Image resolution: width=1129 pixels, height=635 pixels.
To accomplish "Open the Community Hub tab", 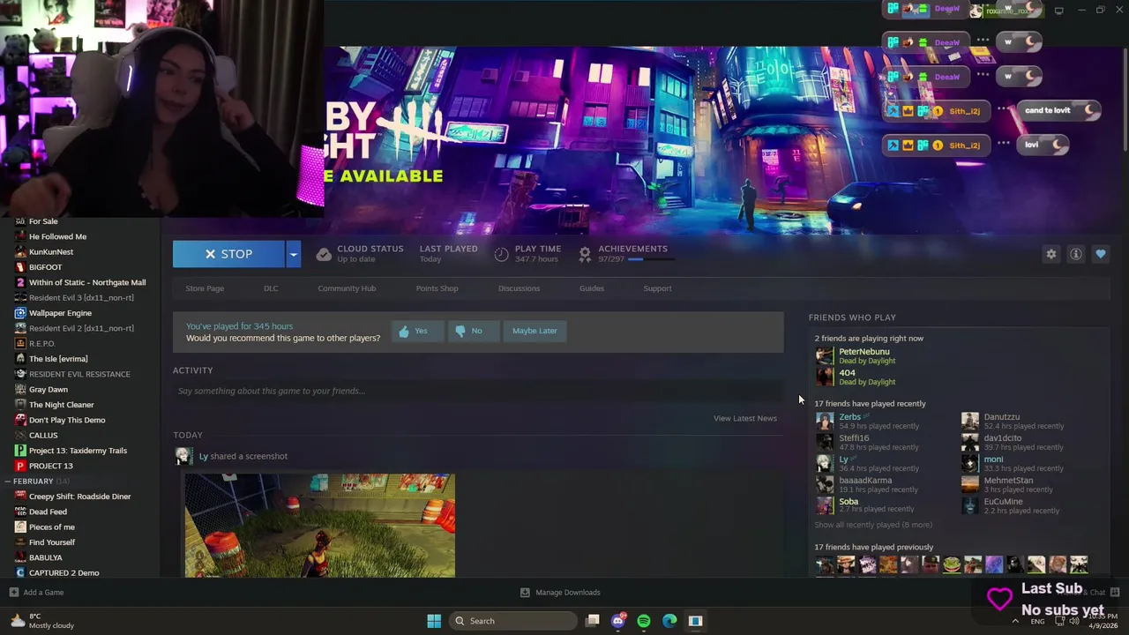I will pyautogui.click(x=347, y=288).
